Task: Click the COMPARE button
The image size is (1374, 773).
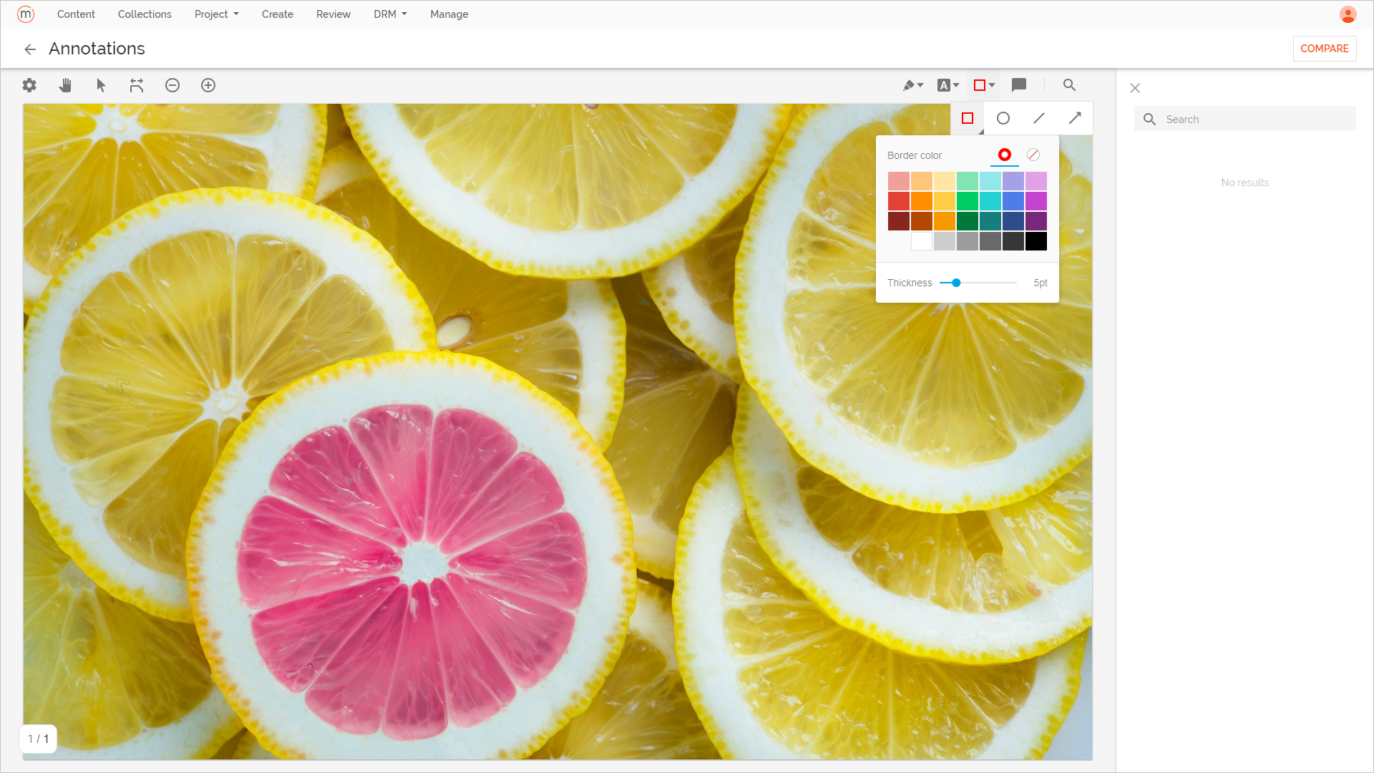Action: coord(1325,49)
